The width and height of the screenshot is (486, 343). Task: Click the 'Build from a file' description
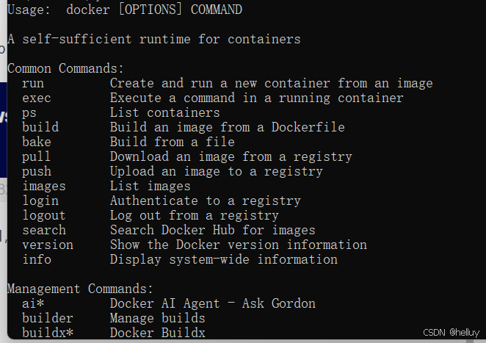[x=173, y=142]
